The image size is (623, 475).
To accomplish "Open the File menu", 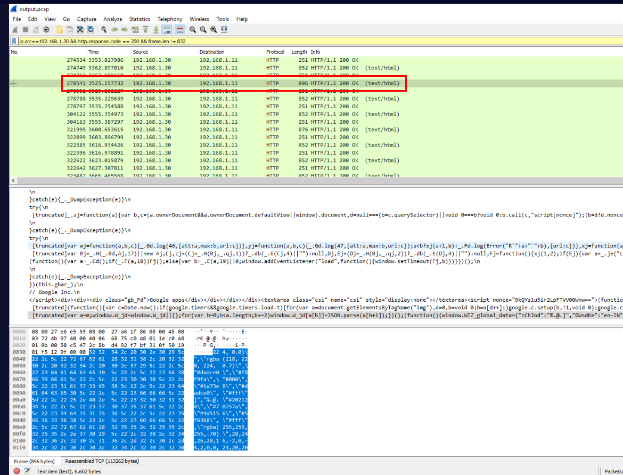I will click(17, 19).
